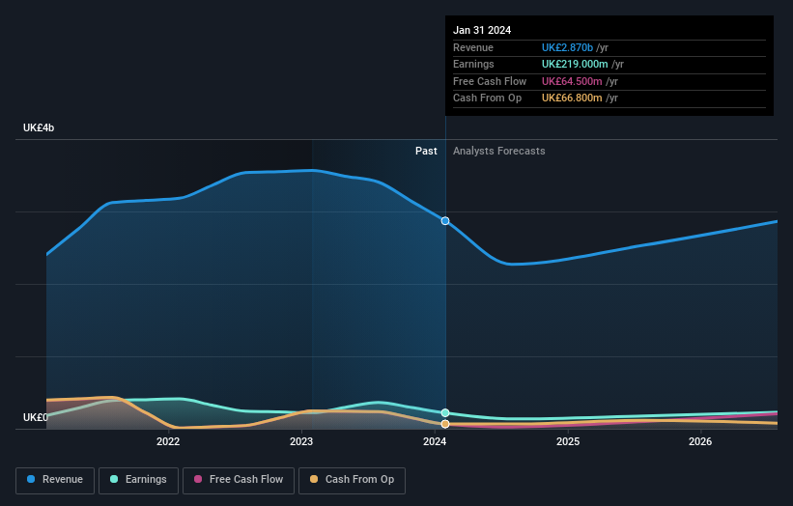The image size is (793, 506).
Task: Click the 'Past' label
Action: point(426,152)
